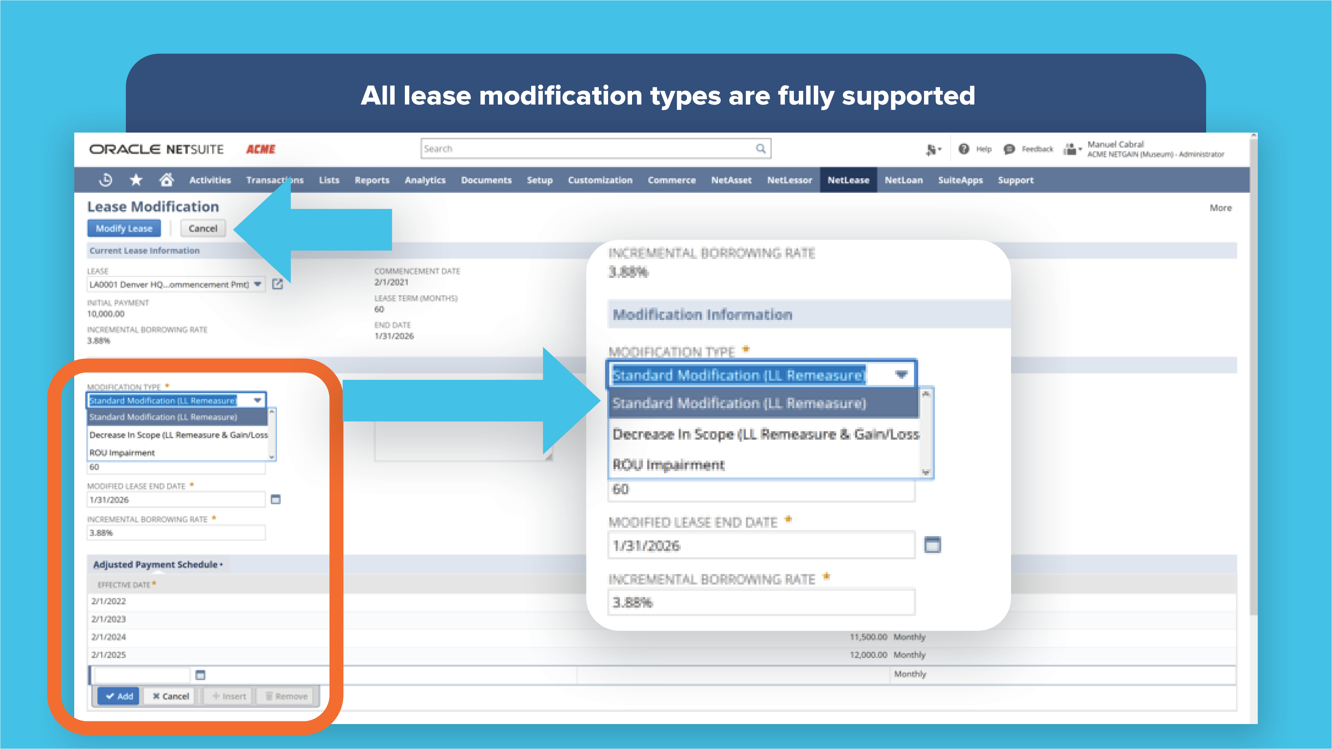
Task: Open calendar picker for Modified Lease End Date
Action: point(276,499)
